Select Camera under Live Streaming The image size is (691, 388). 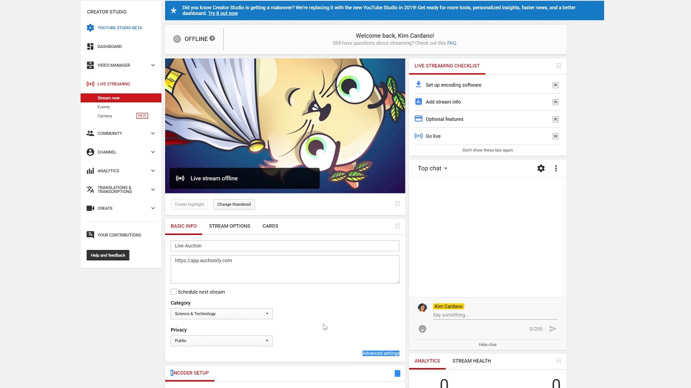pos(105,116)
